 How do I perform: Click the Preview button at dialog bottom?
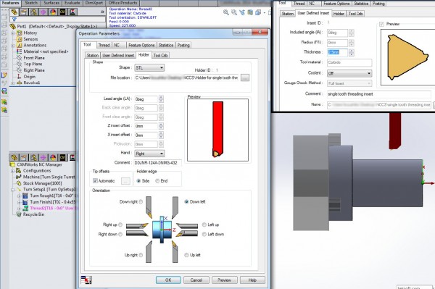(224, 280)
